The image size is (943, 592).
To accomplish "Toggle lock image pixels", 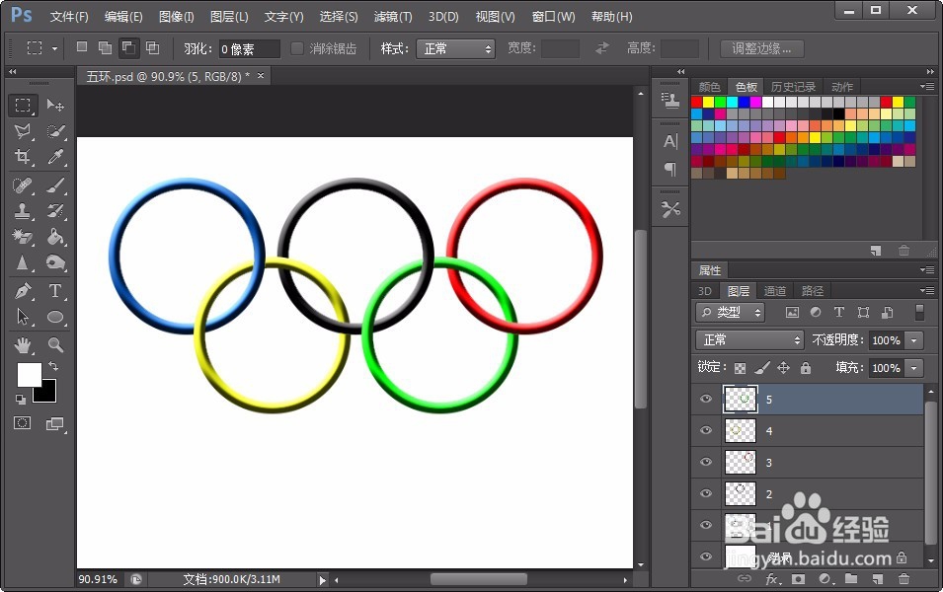I will pos(762,368).
